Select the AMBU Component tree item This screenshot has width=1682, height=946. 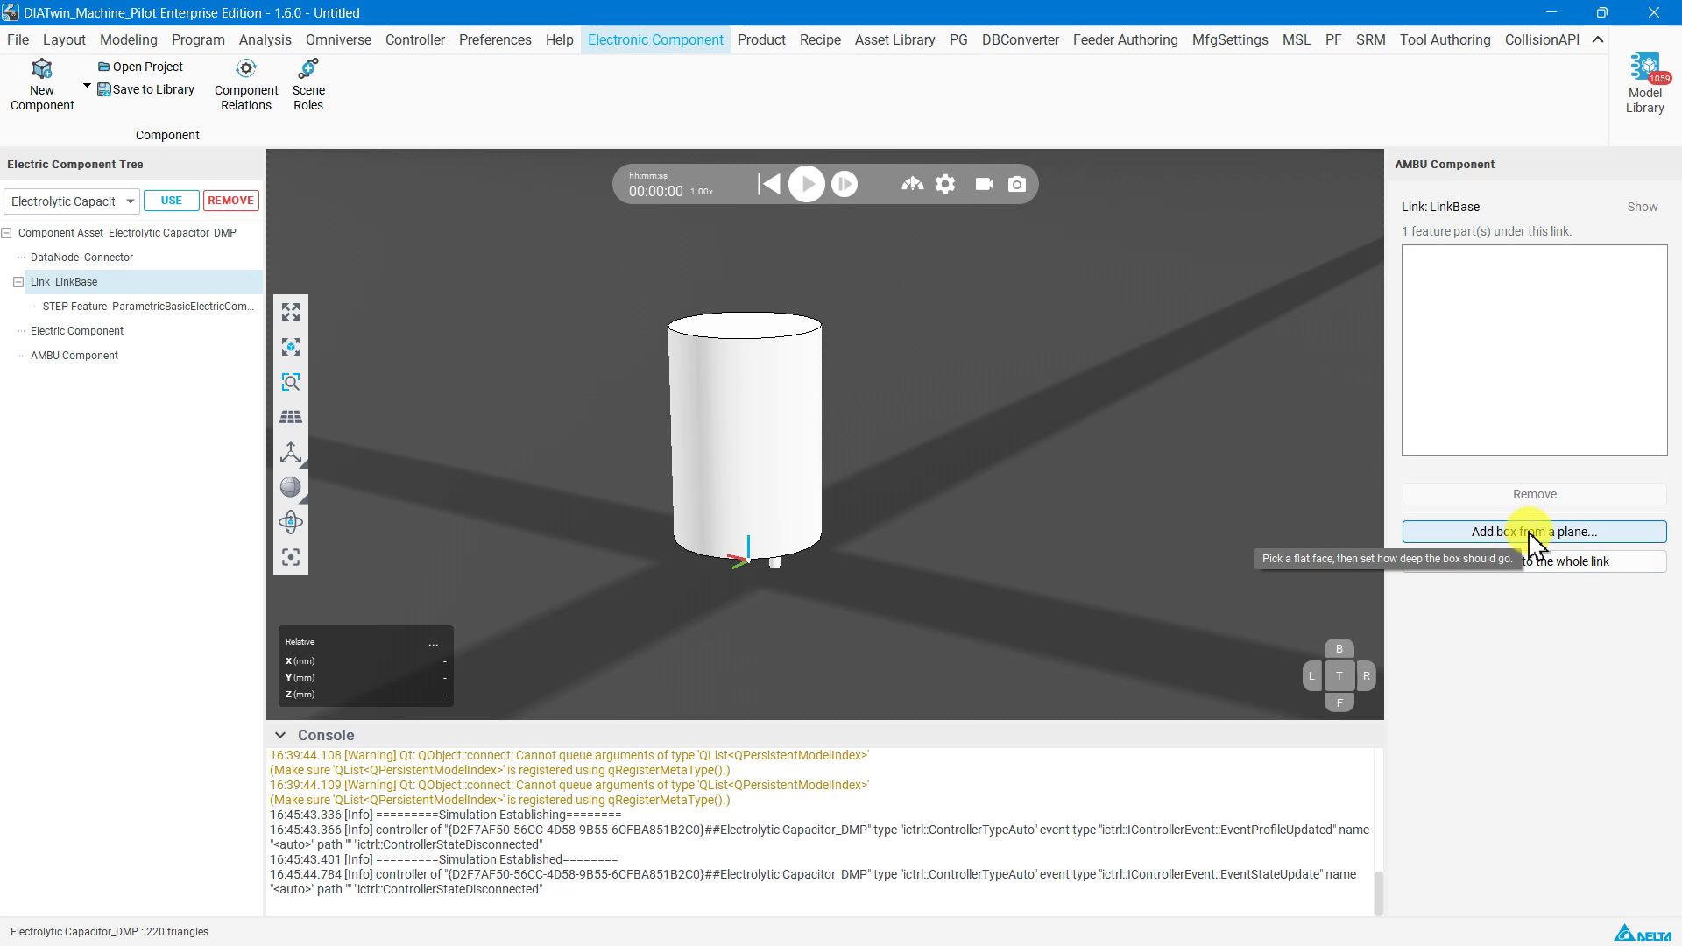pyautogui.click(x=74, y=356)
